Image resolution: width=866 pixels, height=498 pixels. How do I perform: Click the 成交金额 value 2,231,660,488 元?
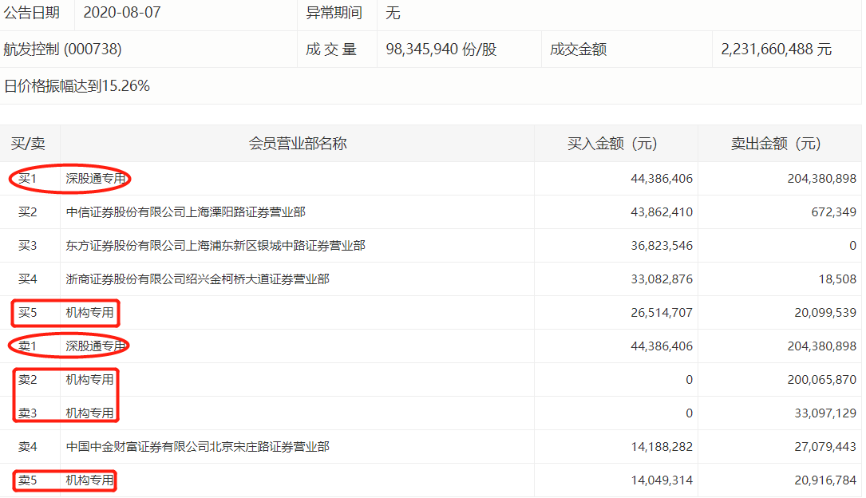(776, 49)
